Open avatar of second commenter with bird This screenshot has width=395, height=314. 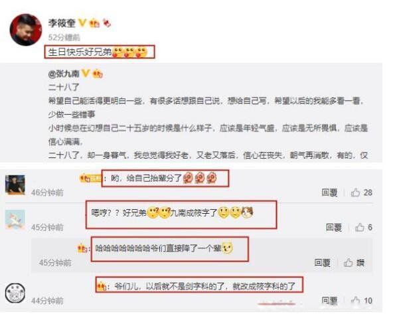click(x=15, y=220)
